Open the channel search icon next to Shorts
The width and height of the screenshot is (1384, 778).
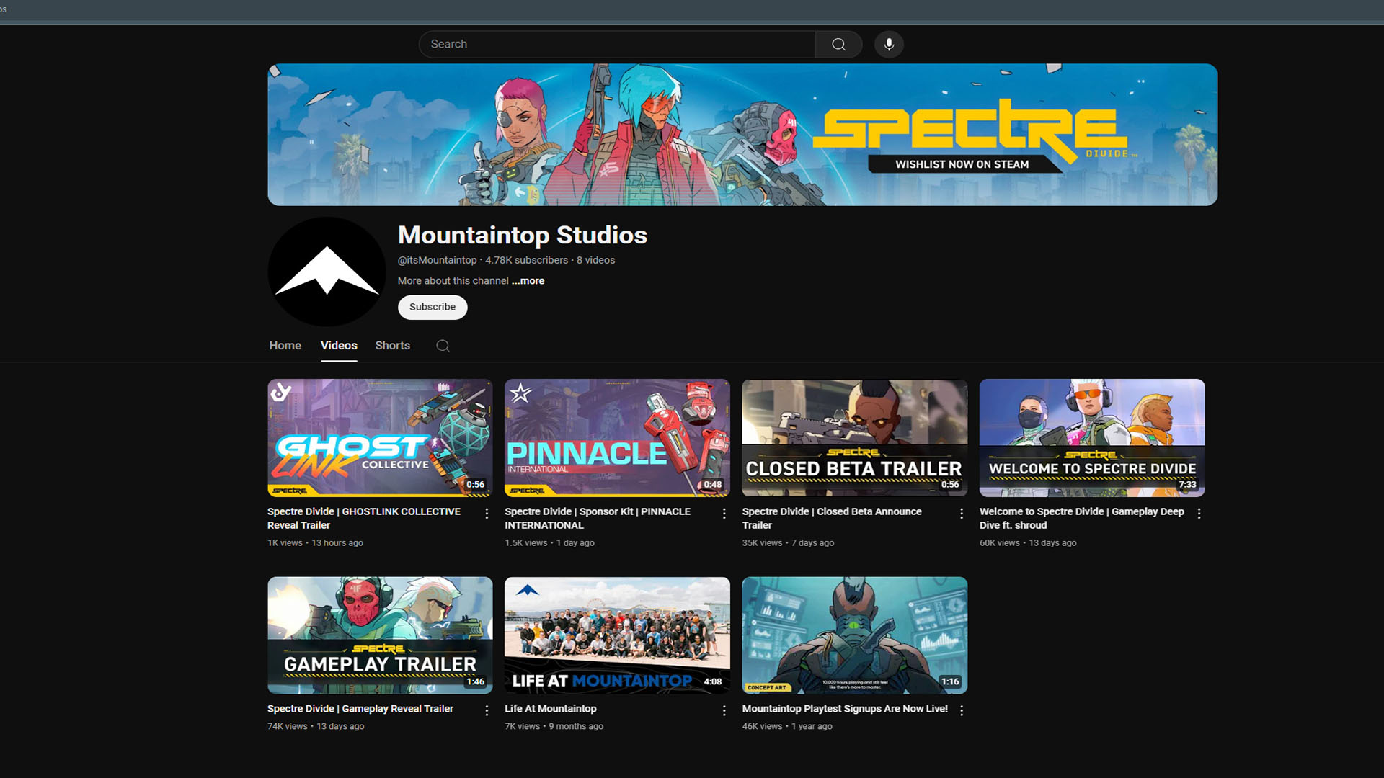pyautogui.click(x=443, y=346)
